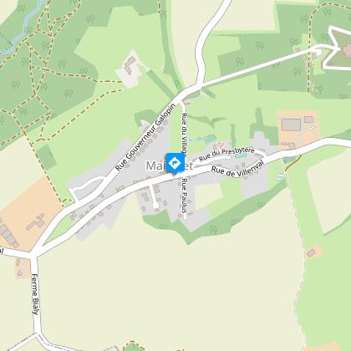351x351 pixels.
Task: Click the Rue de Villenval road label
Action: [237, 170]
